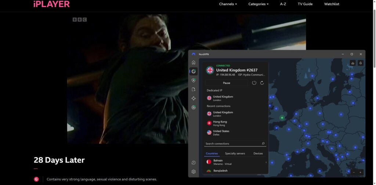This screenshot has height=185, width=376.
Task: Open the Watchlist page
Action: 332,4
